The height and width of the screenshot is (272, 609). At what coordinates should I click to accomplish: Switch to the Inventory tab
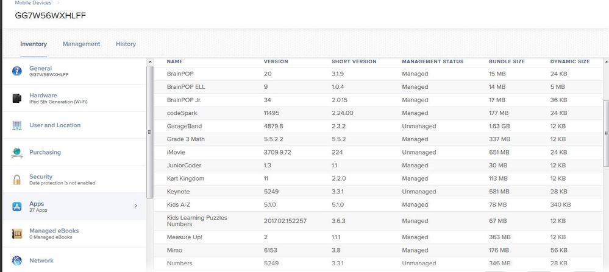pyautogui.click(x=34, y=44)
